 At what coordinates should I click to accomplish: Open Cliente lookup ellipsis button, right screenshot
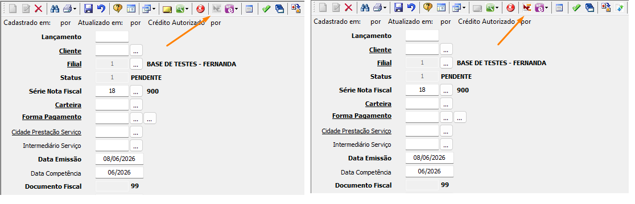(x=446, y=50)
